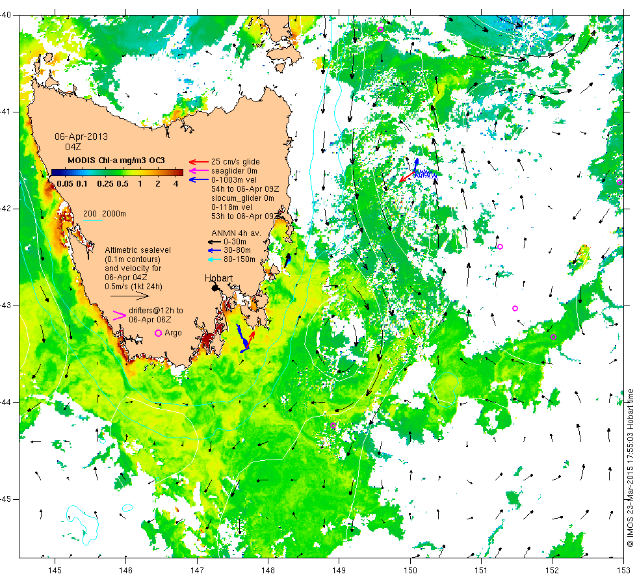
Task: Click the magenta Argo legend circle
Action: 159,333
